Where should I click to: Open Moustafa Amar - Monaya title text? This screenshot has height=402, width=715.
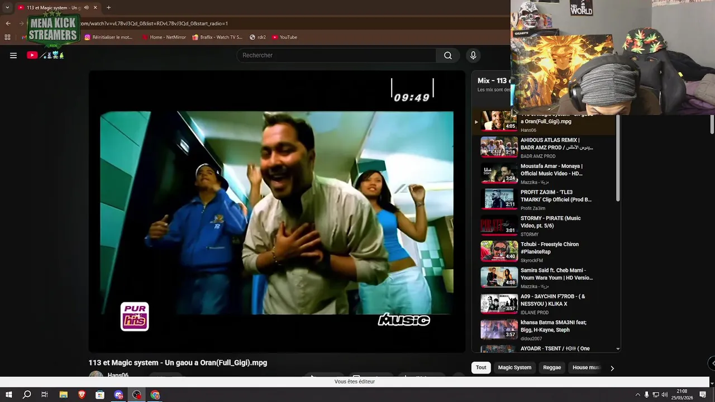(x=552, y=170)
